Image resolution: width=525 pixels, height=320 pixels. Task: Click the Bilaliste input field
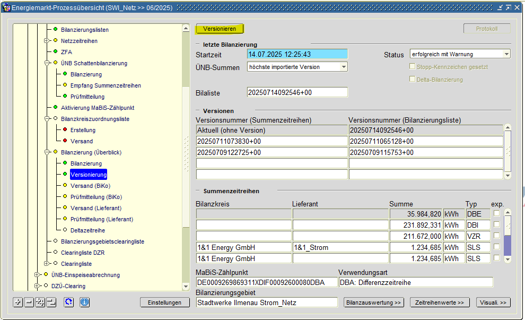click(x=297, y=93)
